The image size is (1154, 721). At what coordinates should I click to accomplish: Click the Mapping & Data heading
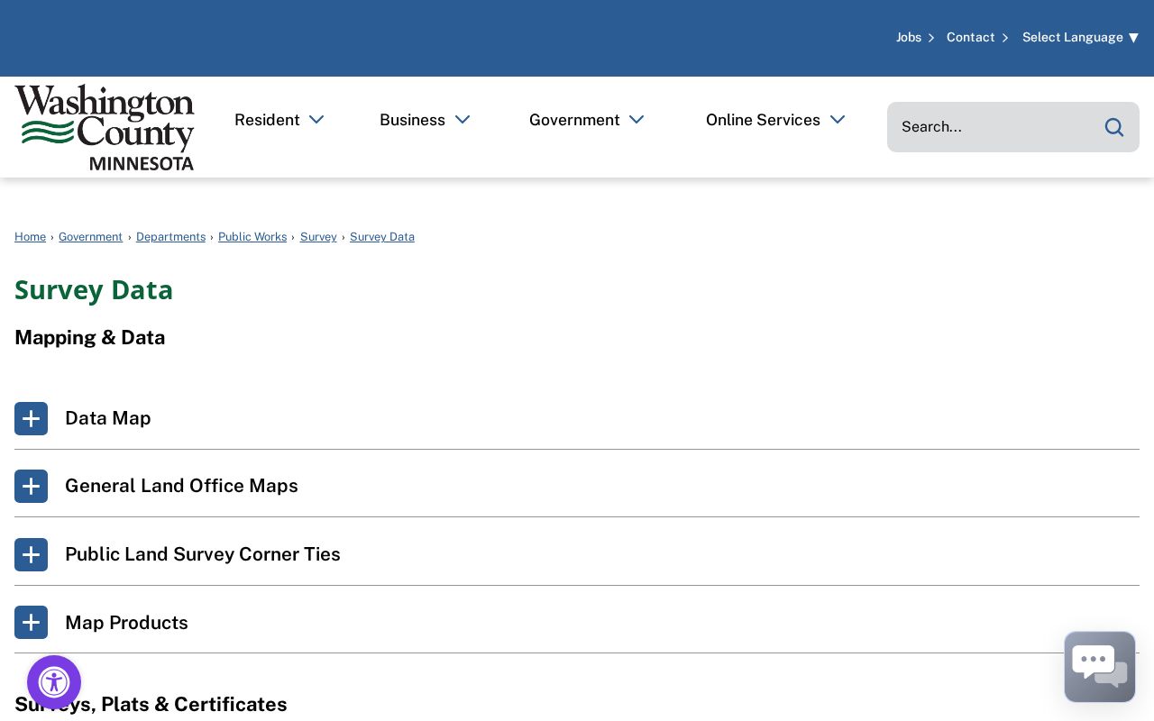point(90,337)
